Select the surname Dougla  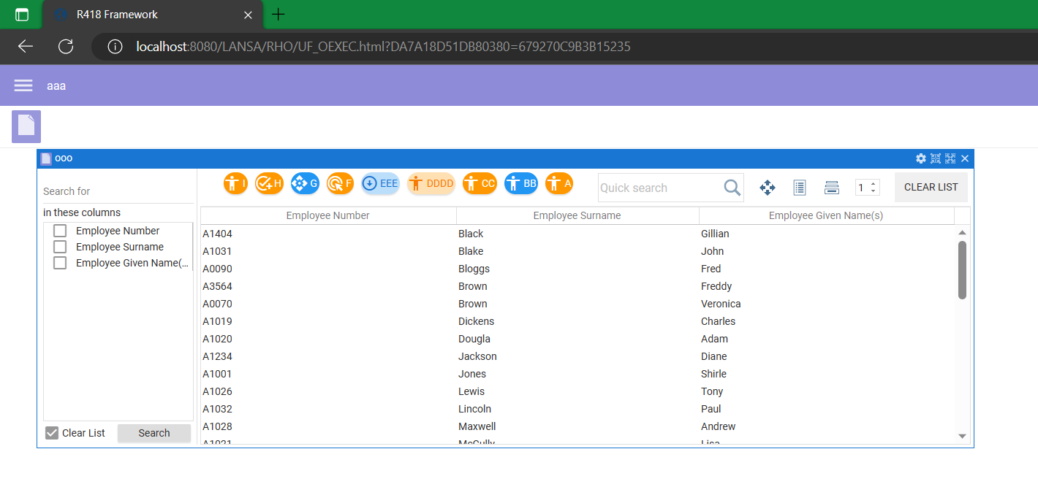[474, 339]
